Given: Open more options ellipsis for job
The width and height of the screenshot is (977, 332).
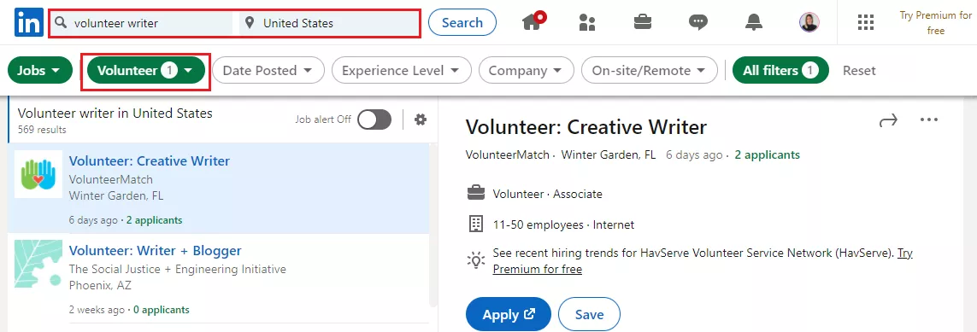Looking at the screenshot, I should pyautogui.click(x=929, y=119).
